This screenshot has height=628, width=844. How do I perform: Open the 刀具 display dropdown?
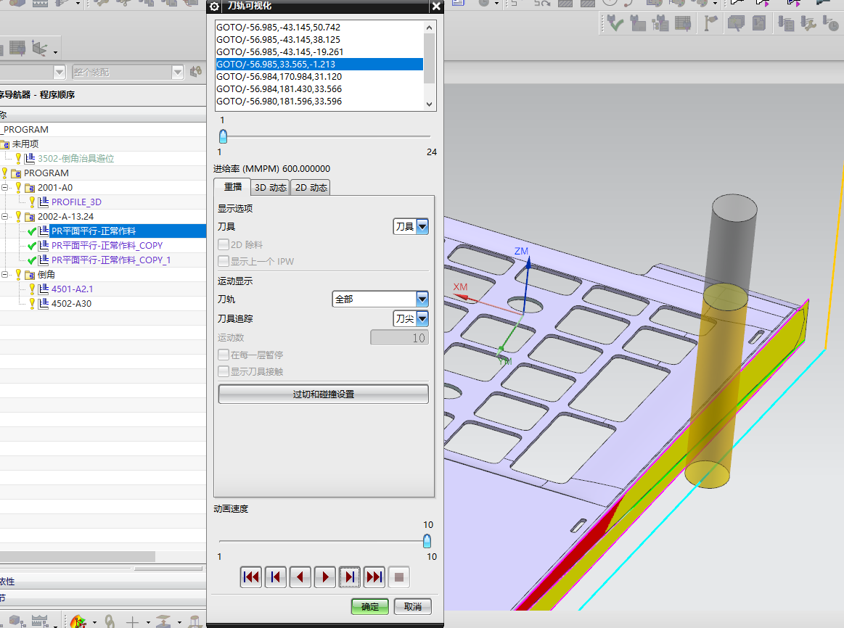[422, 227]
